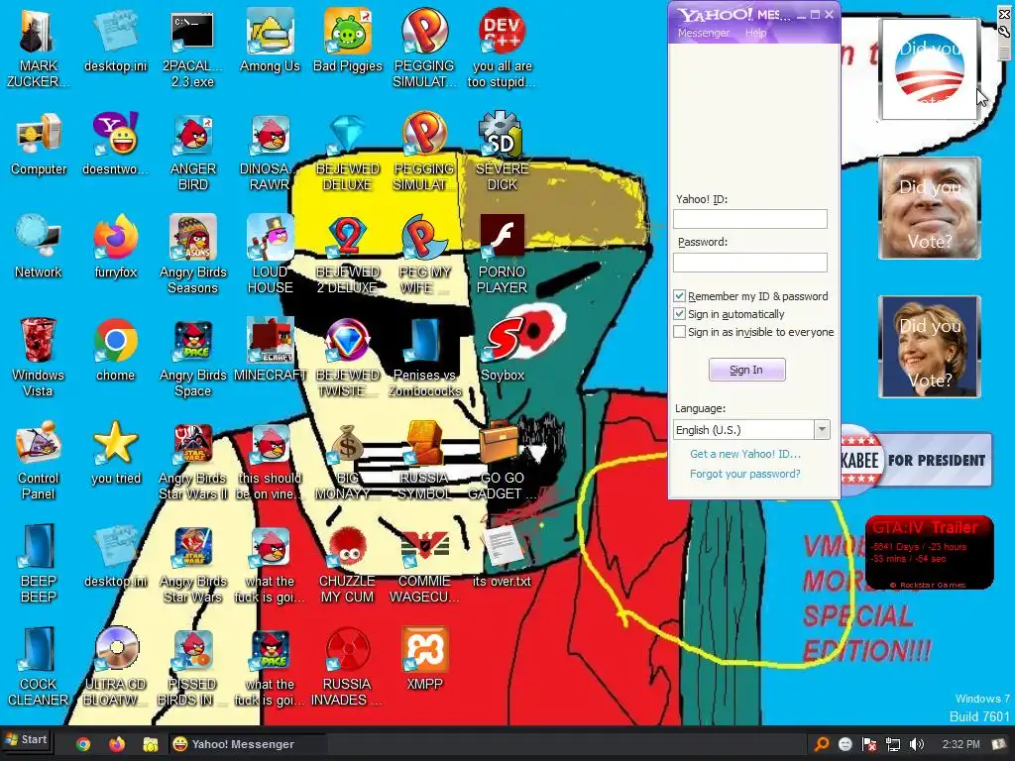Open the Messenger menu
The height and width of the screenshot is (761, 1015).
(x=703, y=33)
